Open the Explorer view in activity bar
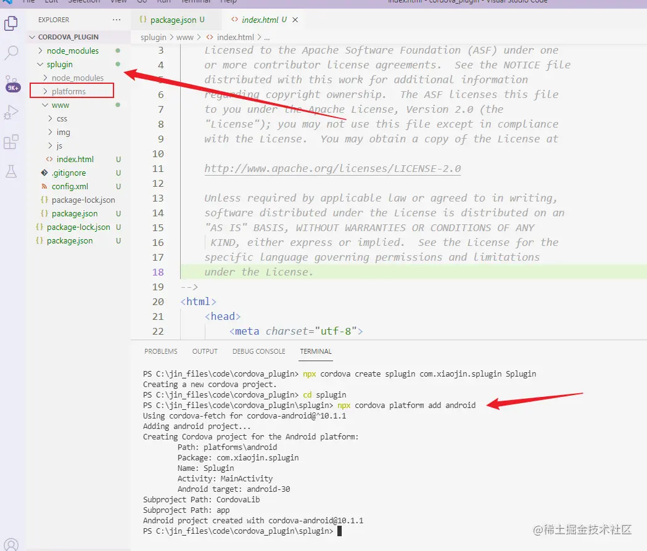This screenshot has width=647, height=551. [x=11, y=23]
